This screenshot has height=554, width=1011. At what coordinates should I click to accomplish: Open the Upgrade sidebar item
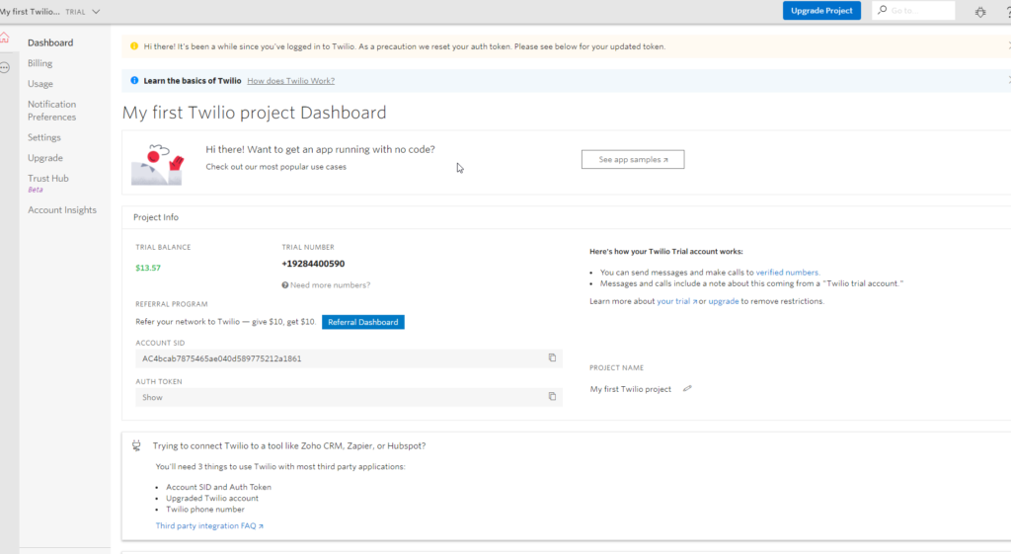(45, 158)
